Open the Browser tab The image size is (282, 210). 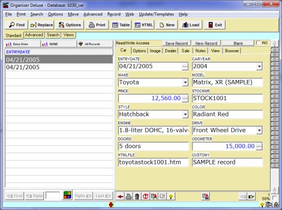pyautogui.click(x=232, y=51)
